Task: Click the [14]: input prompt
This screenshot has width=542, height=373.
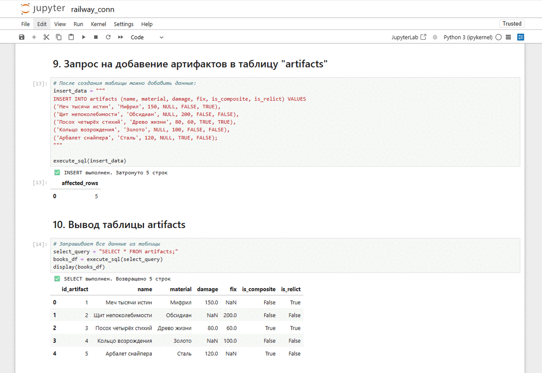Action: (x=40, y=244)
